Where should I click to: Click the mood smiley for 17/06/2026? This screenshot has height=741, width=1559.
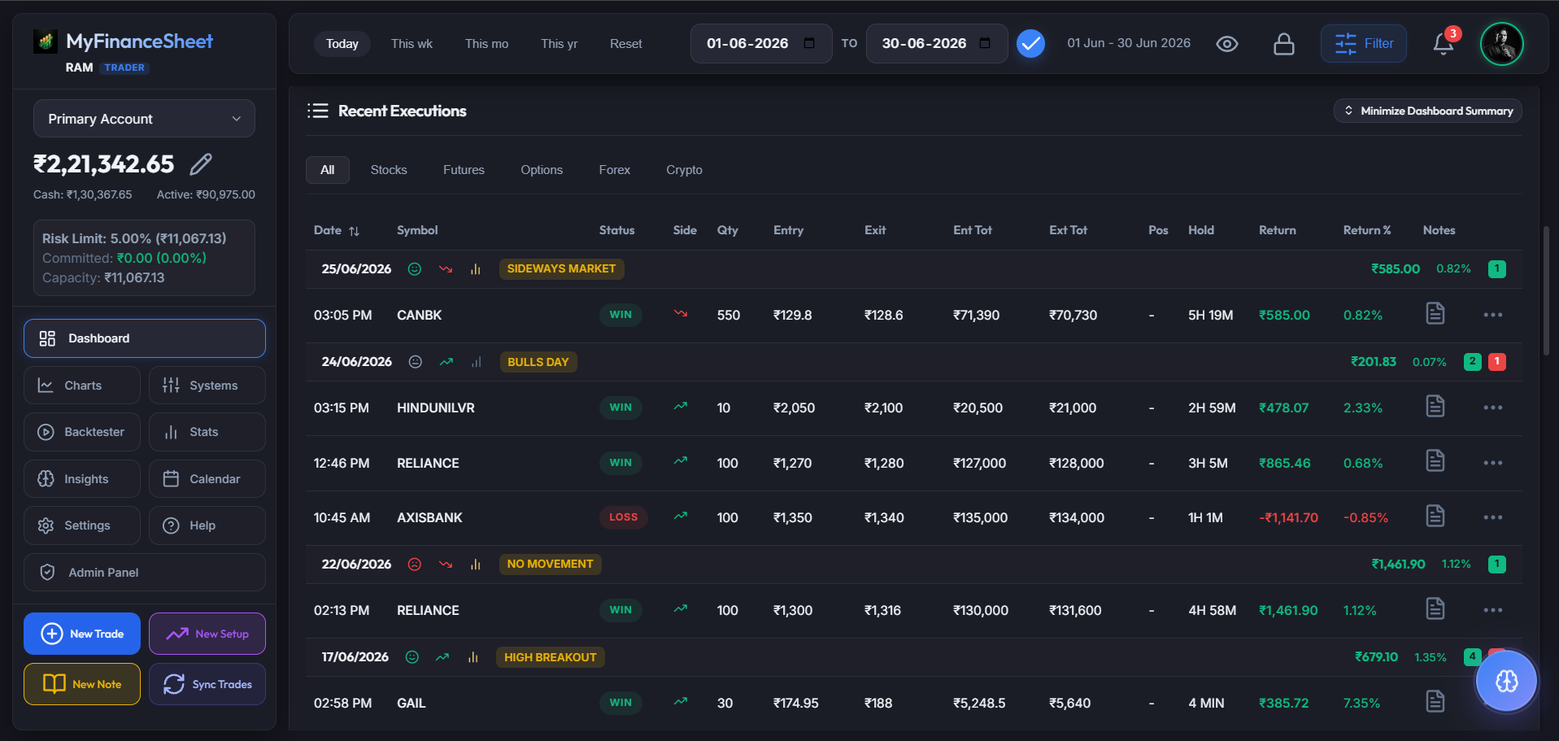pos(412,657)
